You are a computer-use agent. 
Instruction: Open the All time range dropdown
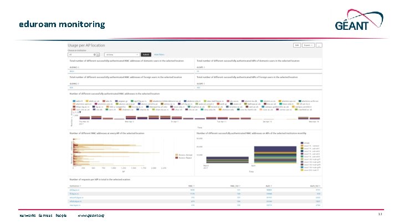tap(122, 55)
